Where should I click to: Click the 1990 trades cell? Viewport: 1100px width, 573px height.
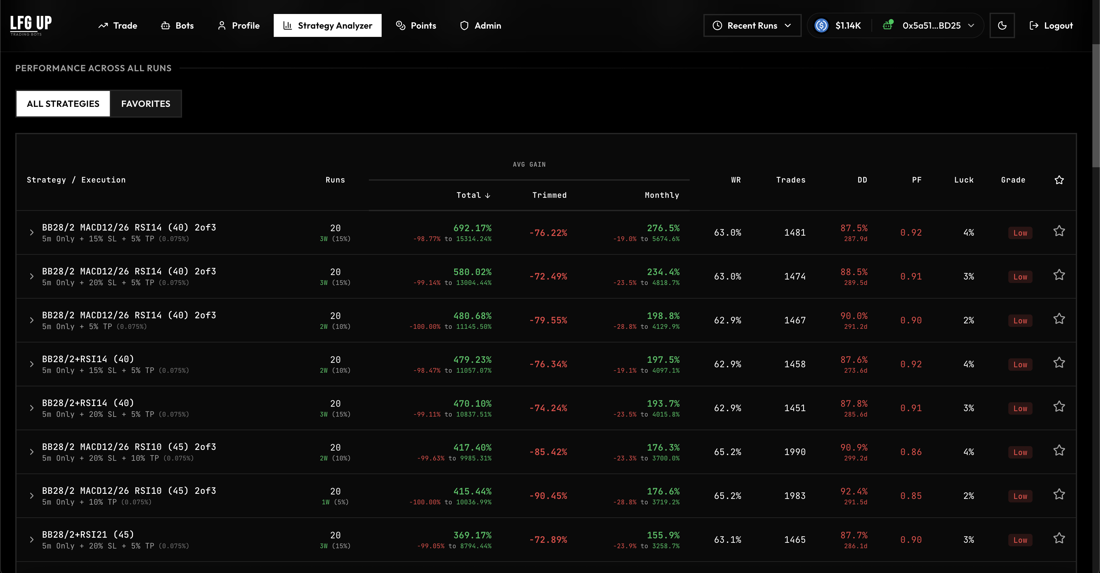(795, 452)
